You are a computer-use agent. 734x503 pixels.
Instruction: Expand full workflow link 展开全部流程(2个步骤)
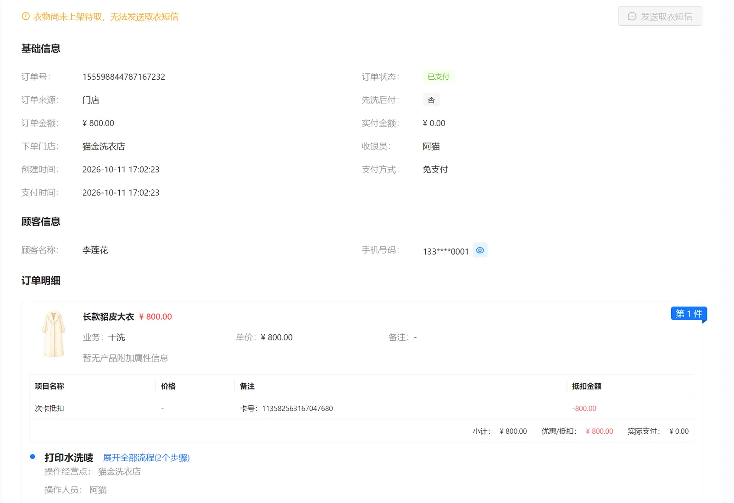146,458
